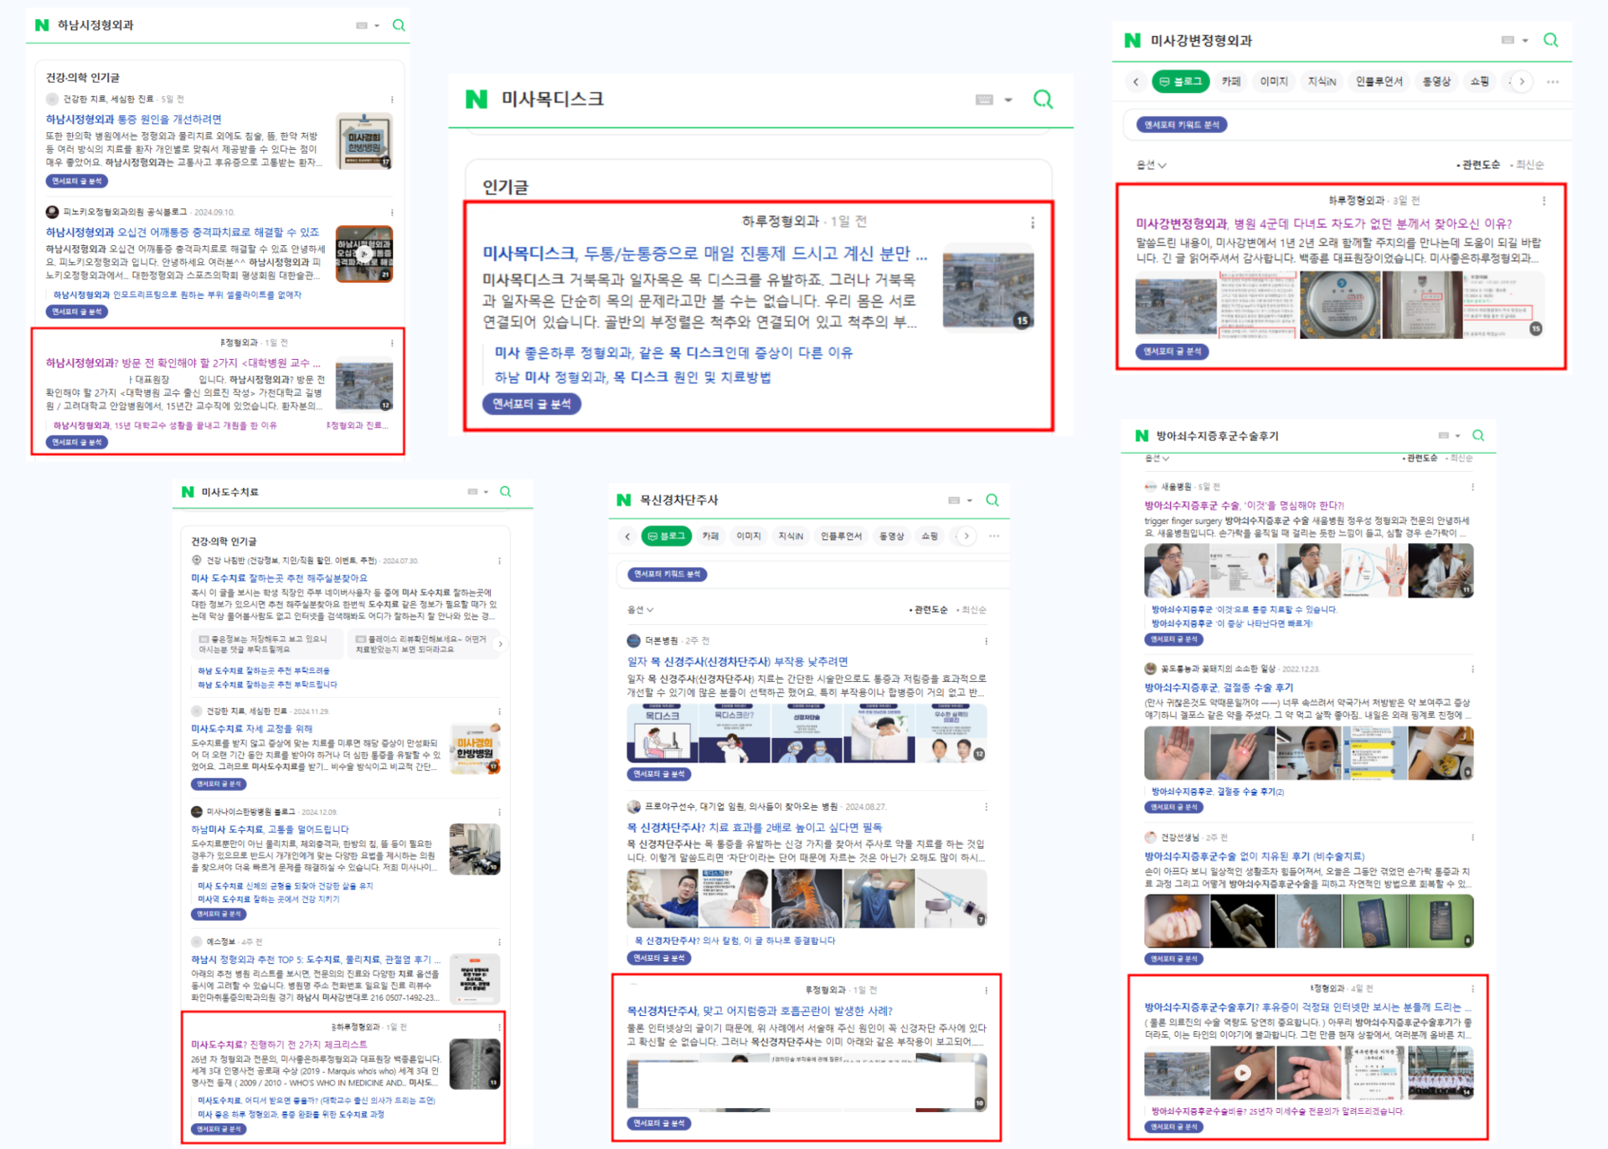Image resolution: width=1608 pixels, height=1149 pixels.
Task: Open on-screen keyboard icon in 미사목디스크 bar
Action: 985,100
